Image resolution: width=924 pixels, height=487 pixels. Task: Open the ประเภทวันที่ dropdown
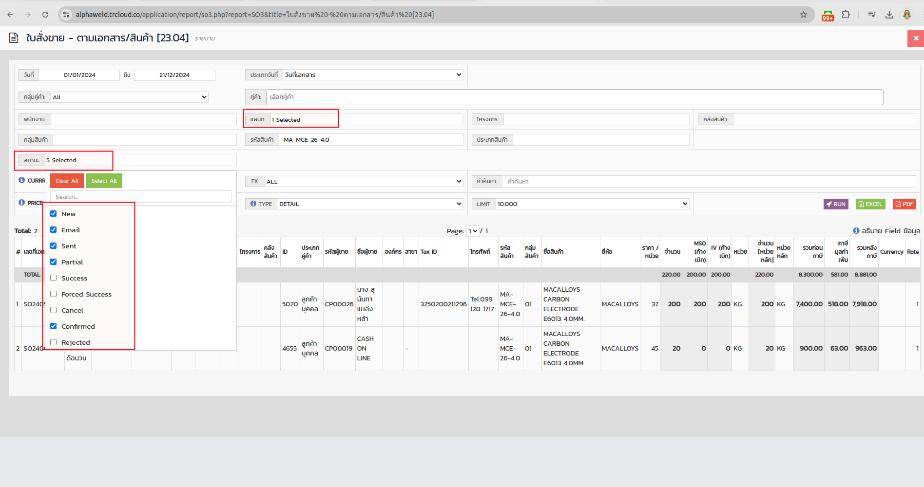coord(373,75)
